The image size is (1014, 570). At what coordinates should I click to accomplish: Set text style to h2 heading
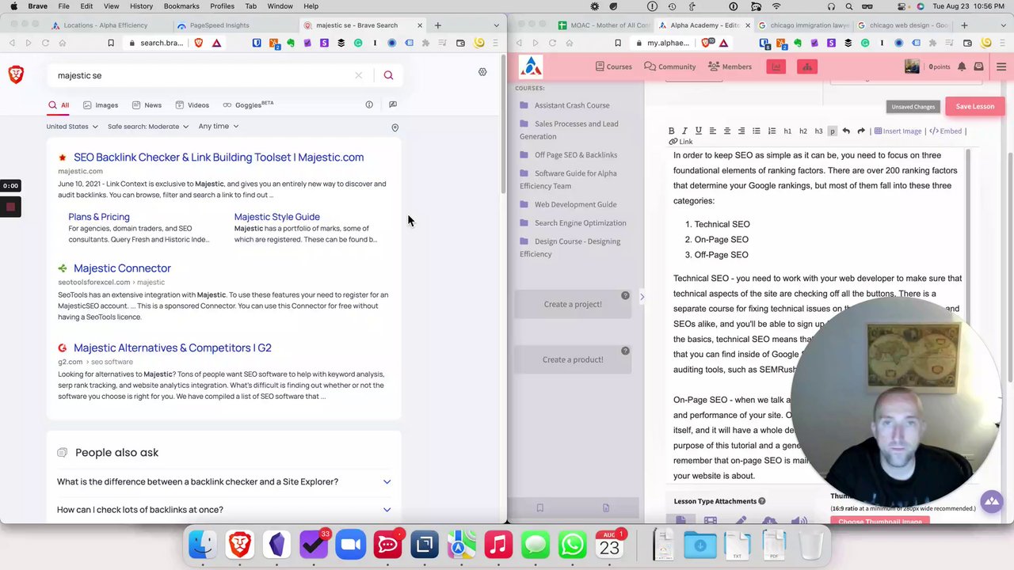click(803, 131)
